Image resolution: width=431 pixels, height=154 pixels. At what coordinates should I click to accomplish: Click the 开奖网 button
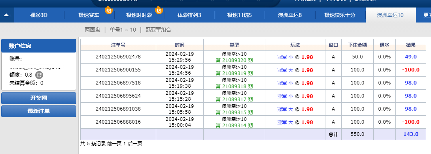(x=39, y=98)
